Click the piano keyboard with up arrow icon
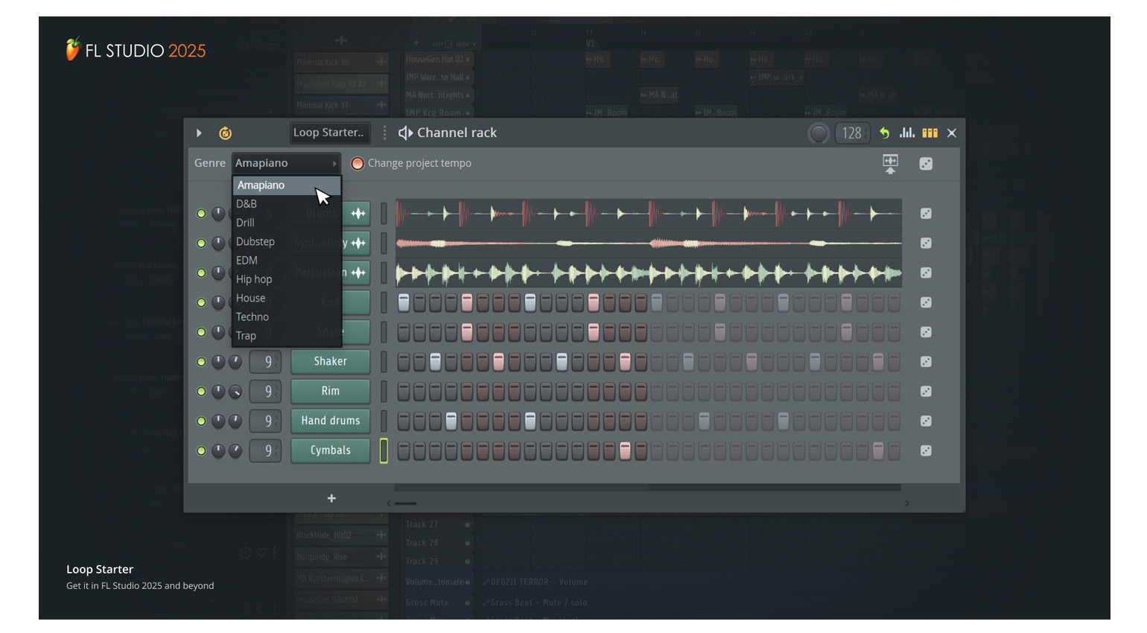Screen dimensions: 1147x633 891,163
